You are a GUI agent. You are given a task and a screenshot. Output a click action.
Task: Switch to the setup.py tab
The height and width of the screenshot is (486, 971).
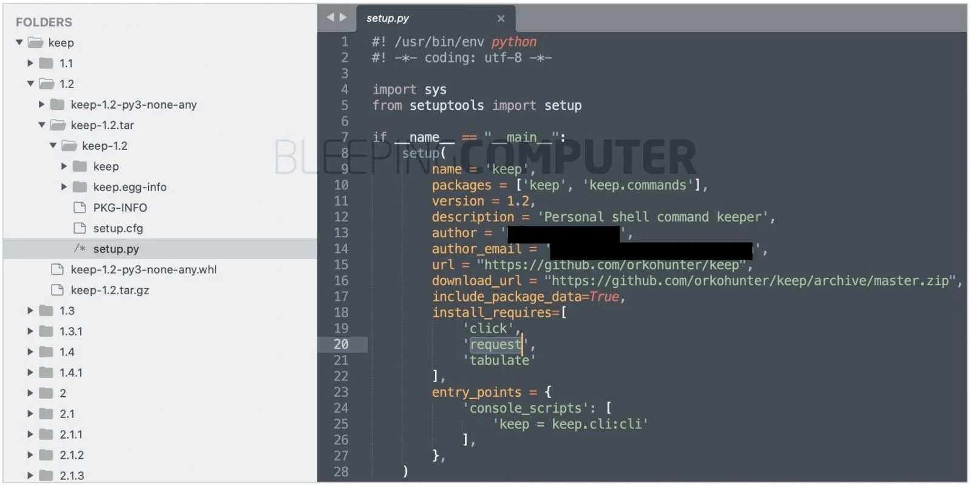click(436, 18)
